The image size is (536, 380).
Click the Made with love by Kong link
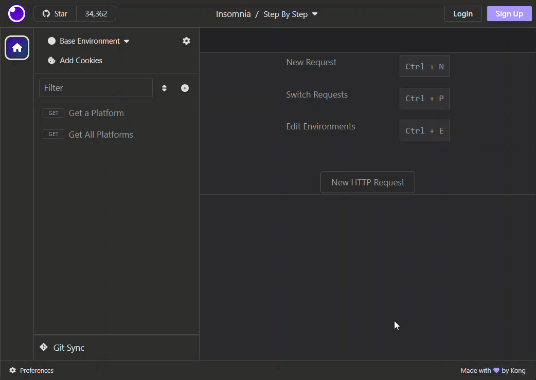[493, 370]
